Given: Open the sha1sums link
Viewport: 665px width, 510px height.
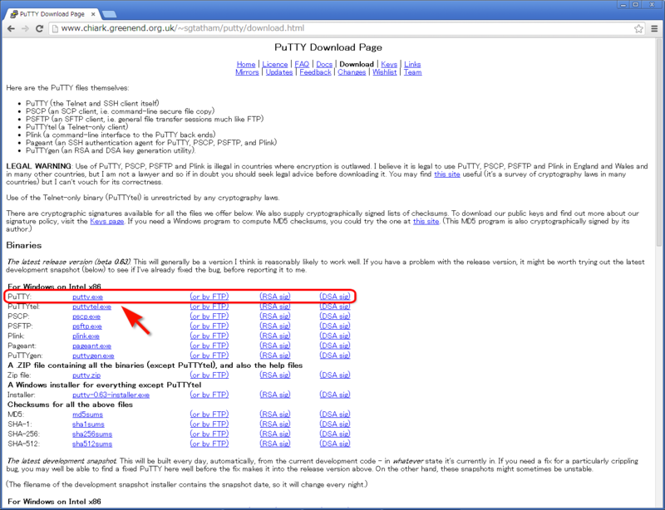Looking at the screenshot, I should pos(88,424).
